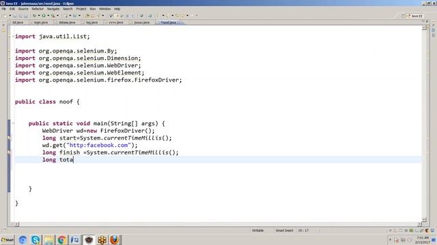Switch to the log.java editor tab
The image size is (437, 245).
click(x=91, y=22)
